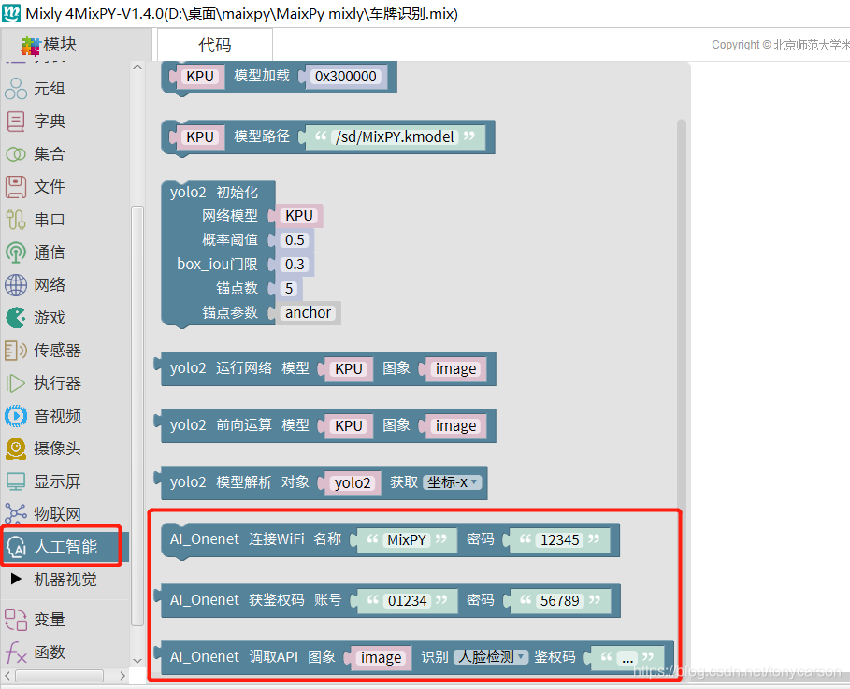The height and width of the screenshot is (689, 850).
Task: Click the image variable in 运行网络 block
Action: pyautogui.click(x=456, y=368)
